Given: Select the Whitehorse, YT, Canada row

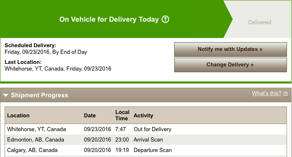Looking at the screenshot, I should (146, 129).
